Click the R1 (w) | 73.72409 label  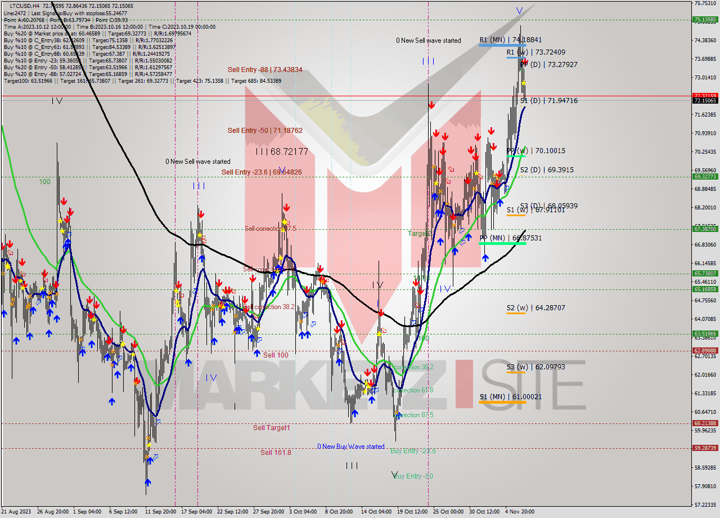point(535,52)
